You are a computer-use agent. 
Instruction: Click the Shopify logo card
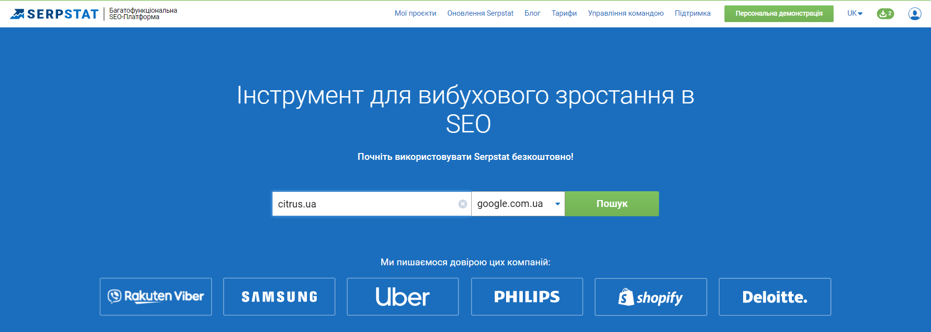(651, 297)
